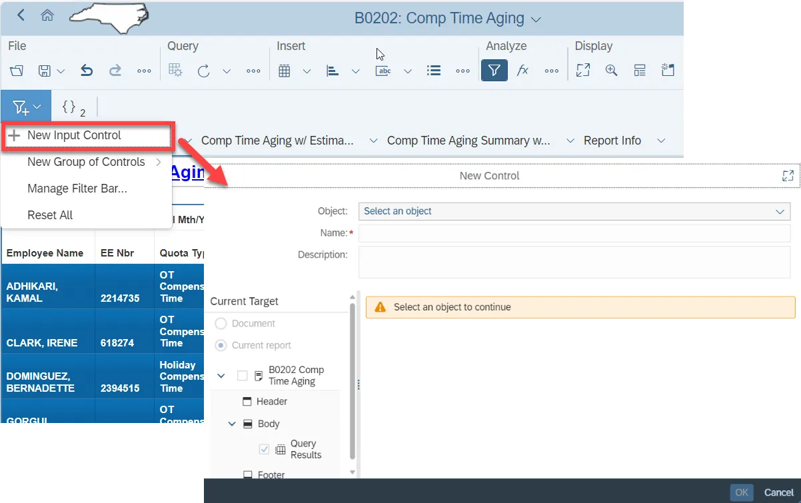Click the DOMINGUEZ, BERNADETTE cell
Viewport: 801px width, 503px height.
tap(48, 376)
